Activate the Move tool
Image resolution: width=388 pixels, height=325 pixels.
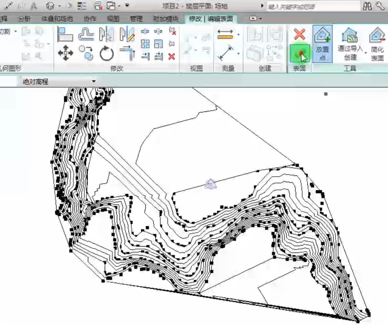click(x=65, y=53)
